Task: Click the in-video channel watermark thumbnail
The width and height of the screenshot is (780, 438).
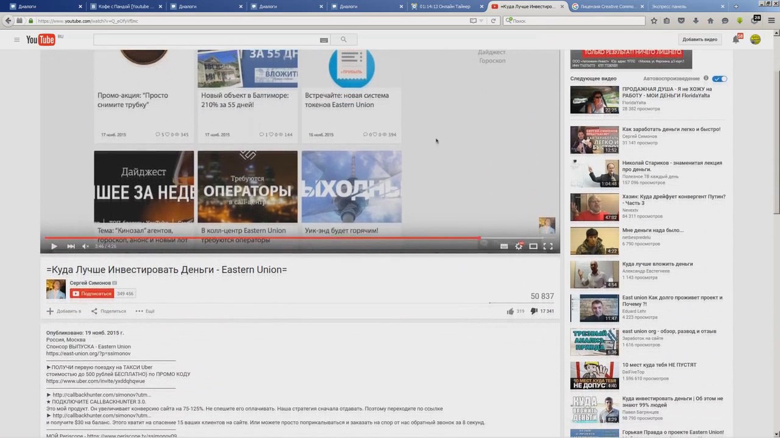Action: click(547, 225)
